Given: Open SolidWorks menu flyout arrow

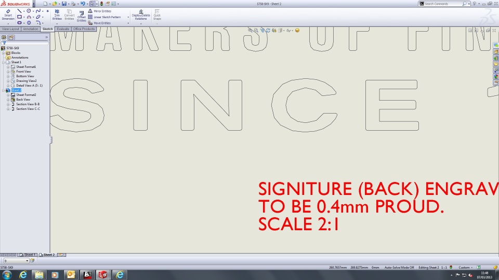Looking at the screenshot, I should pyautogui.click(x=34, y=4).
